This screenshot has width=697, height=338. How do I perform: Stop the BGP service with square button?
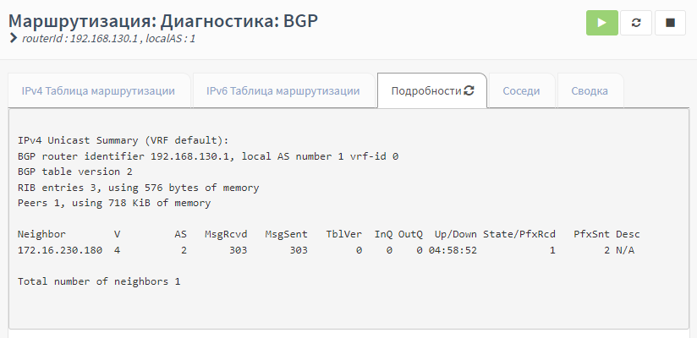670,23
